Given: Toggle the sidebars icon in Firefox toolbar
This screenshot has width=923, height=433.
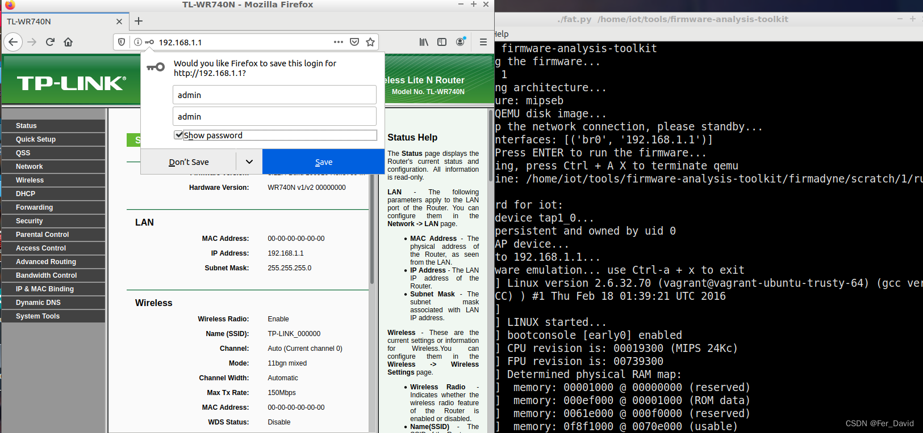Looking at the screenshot, I should click(x=442, y=42).
